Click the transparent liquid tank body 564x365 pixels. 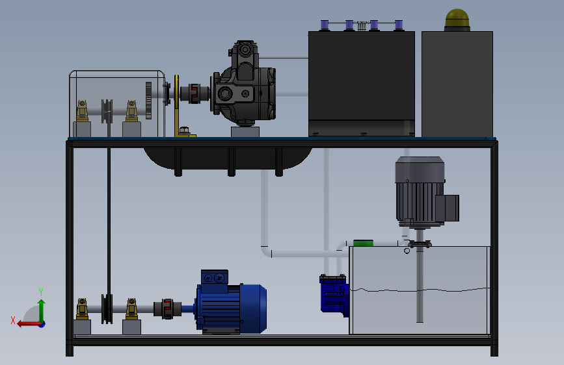[420, 290]
